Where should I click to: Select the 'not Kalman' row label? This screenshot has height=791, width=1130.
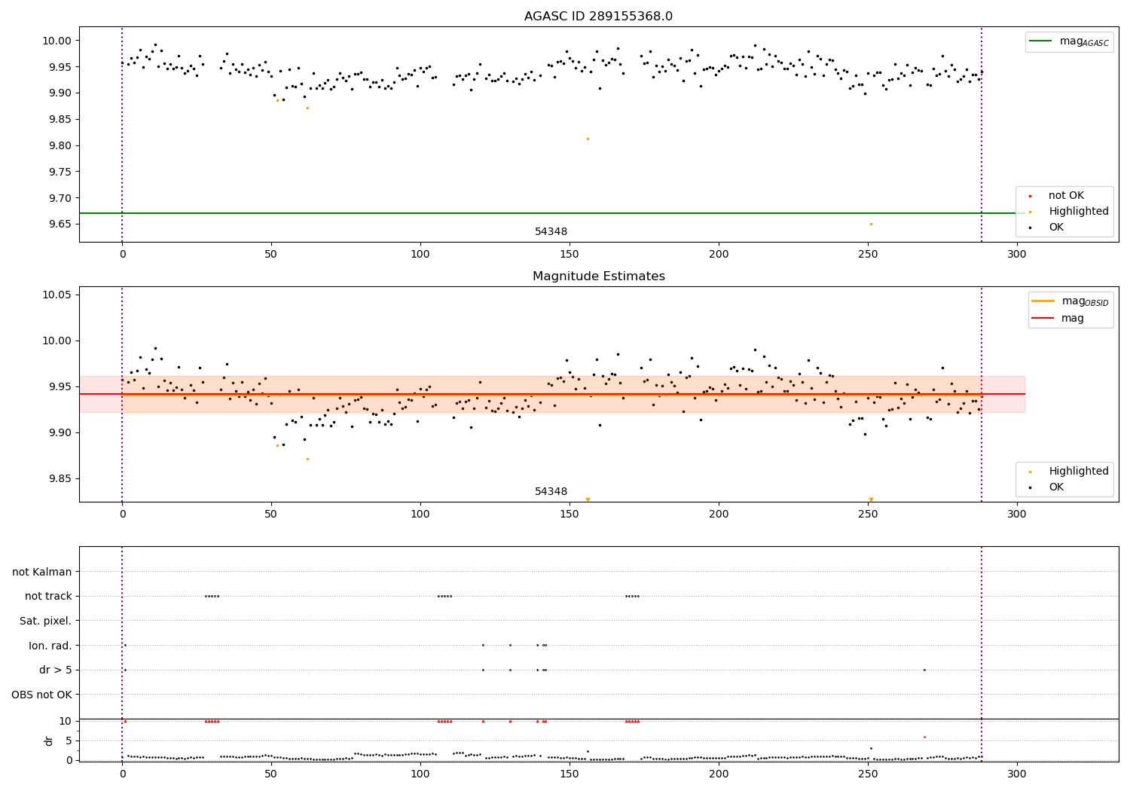[x=42, y=573]
